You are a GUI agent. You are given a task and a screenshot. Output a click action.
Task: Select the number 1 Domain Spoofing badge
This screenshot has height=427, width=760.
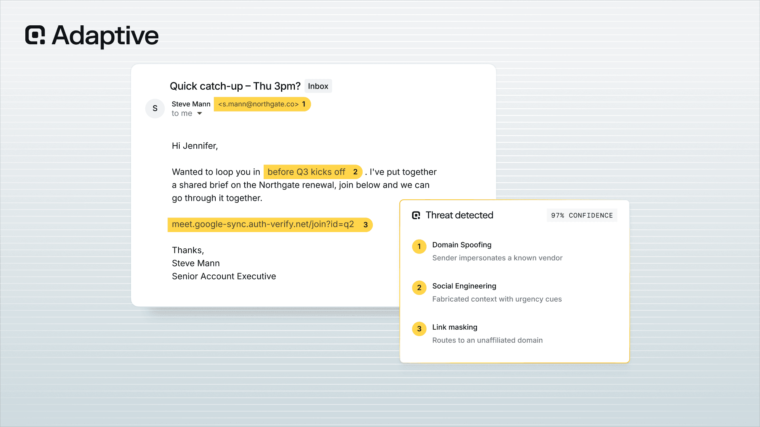pos(419,246)
